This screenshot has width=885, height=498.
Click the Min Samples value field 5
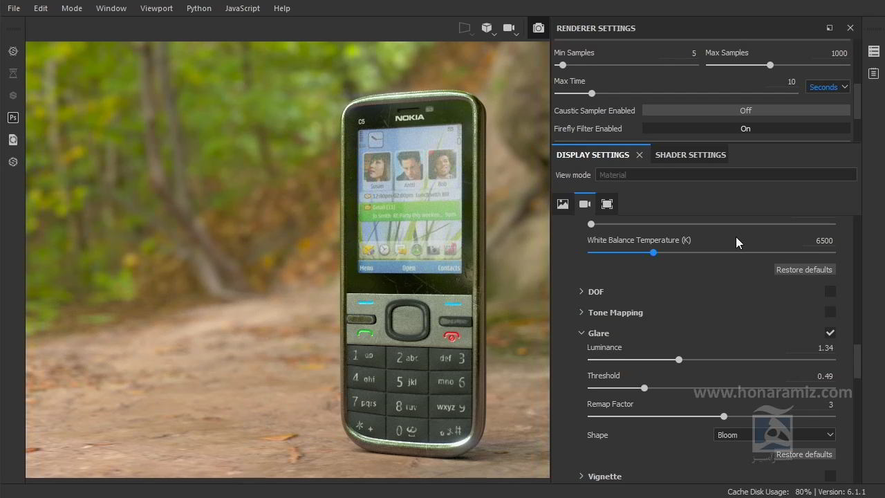point(678,53)
